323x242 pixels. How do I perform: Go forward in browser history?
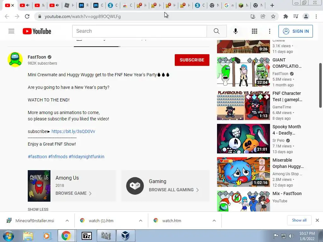(x=17, y=16)
